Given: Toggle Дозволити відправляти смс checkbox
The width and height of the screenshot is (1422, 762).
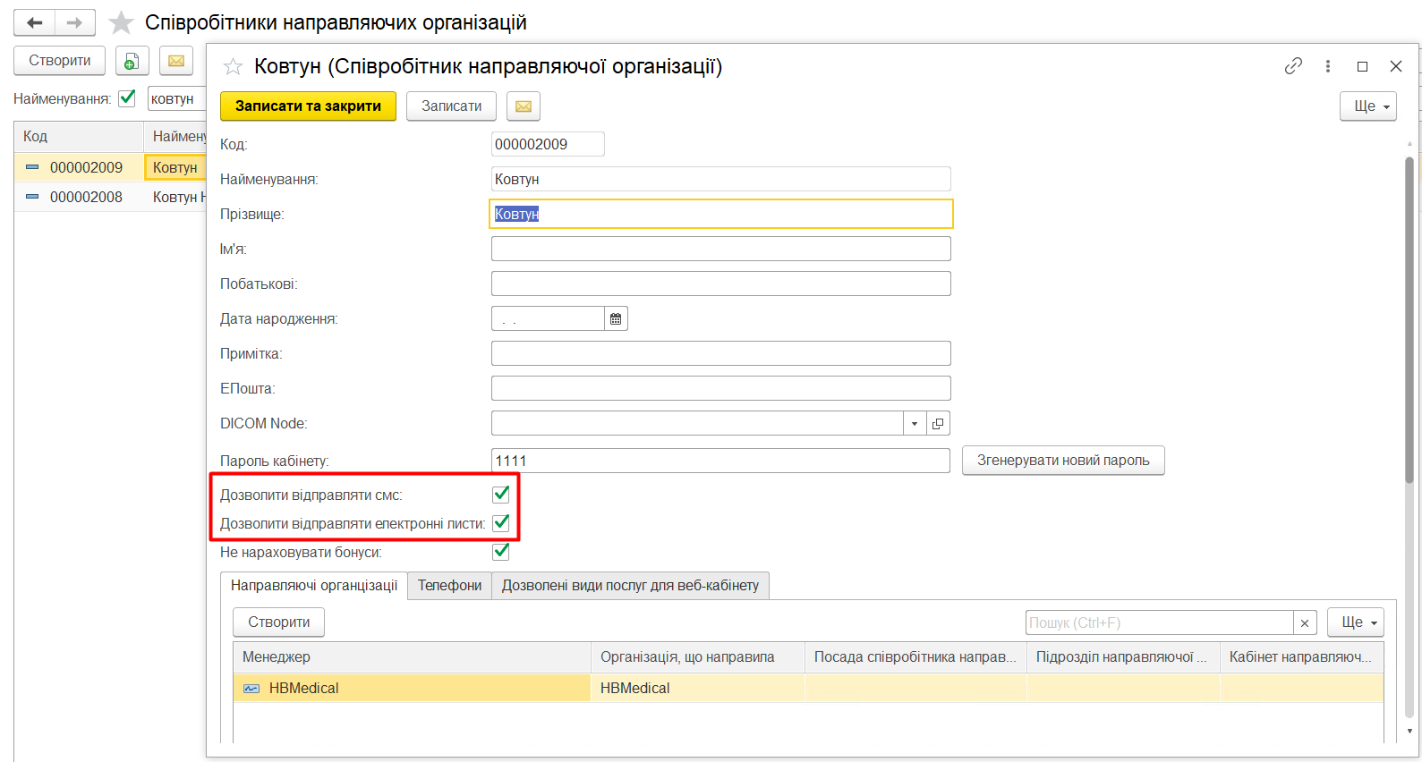Looking at the screenshot, I should pyautogui.click(x=501, y=495).
